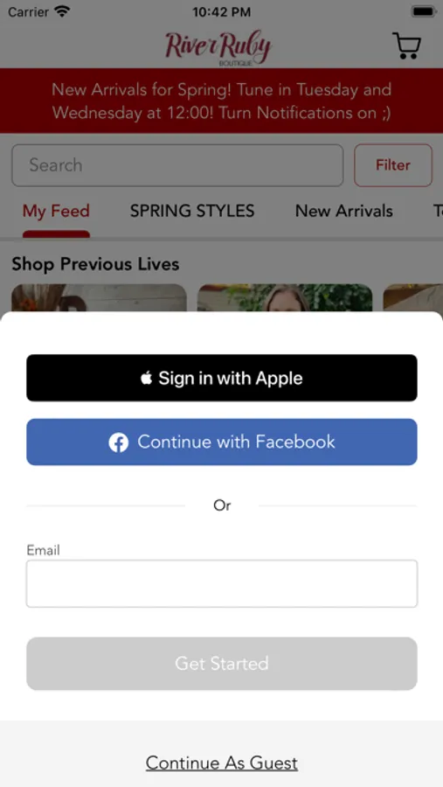Continue with Facebook login

(222, 442)
